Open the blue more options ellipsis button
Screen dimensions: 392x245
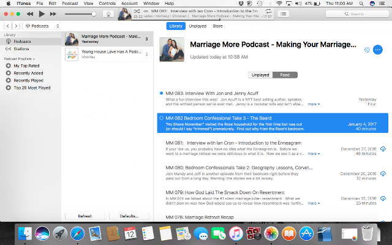point(378,50)
